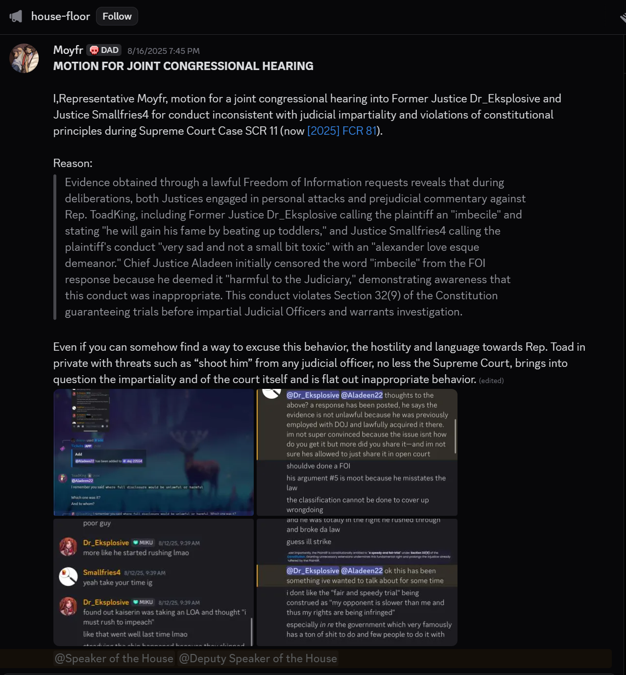This screenshot has width=626, height=675.
Task: Click the (edited) label after the message
Action: pos(491,381)
